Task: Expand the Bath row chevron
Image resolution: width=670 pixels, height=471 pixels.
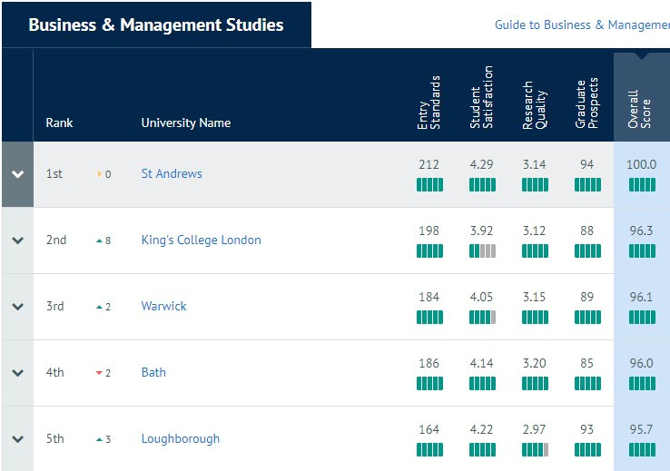Action: pos(17,373)
